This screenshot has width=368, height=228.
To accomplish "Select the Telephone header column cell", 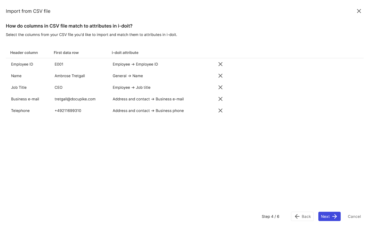I will tap(20, 111).
